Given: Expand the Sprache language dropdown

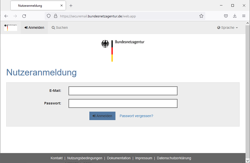Looking at the screenshot, I should point(227,28).
